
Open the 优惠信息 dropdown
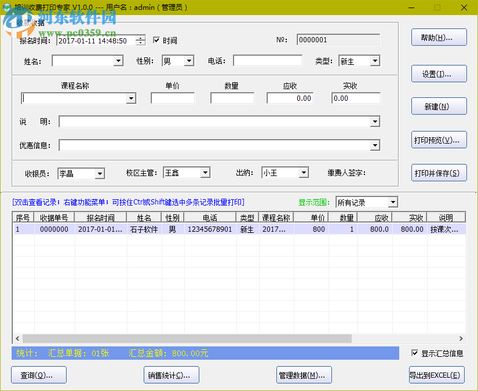point(375,145)
